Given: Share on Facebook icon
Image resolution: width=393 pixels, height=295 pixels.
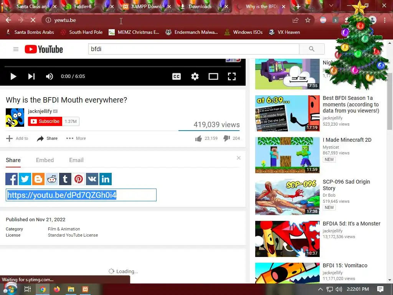Looking at the screenshot, I should [12, 179].
